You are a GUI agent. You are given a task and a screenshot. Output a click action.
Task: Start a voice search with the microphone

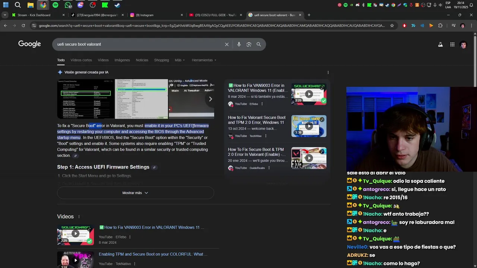point(239,44)
